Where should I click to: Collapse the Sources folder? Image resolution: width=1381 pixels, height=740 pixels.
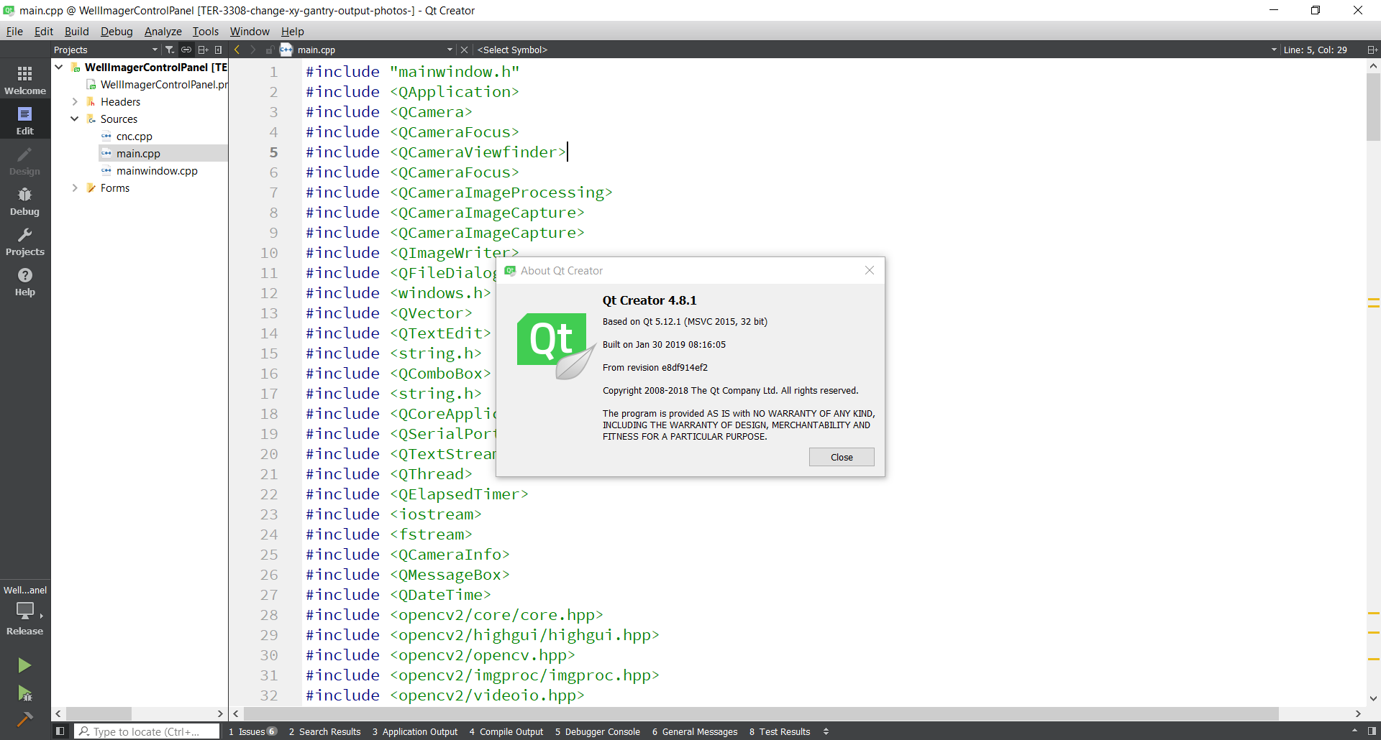point(75,119)
